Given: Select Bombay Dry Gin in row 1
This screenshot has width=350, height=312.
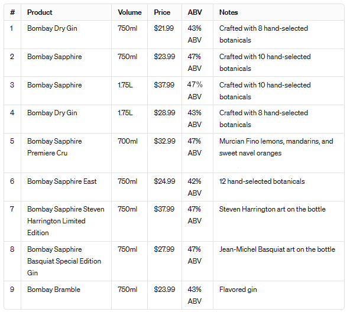Looking at the screenshot, I should (x=52, y=28).
